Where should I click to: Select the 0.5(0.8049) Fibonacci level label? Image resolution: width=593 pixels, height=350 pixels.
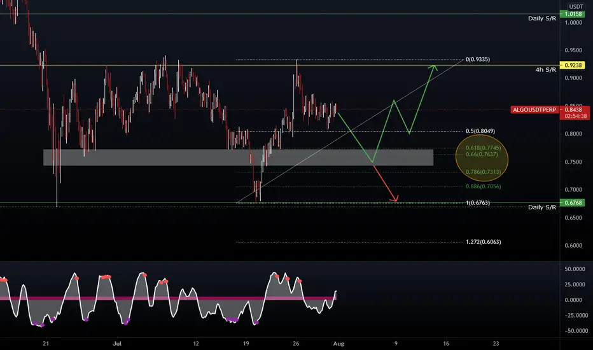pyautogui.click(x=480, y=131)
